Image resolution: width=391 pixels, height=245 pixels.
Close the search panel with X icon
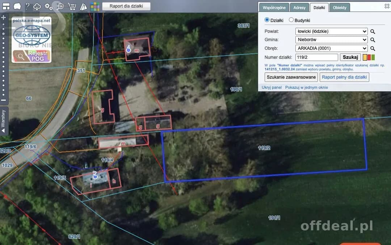tap(387, 6)
